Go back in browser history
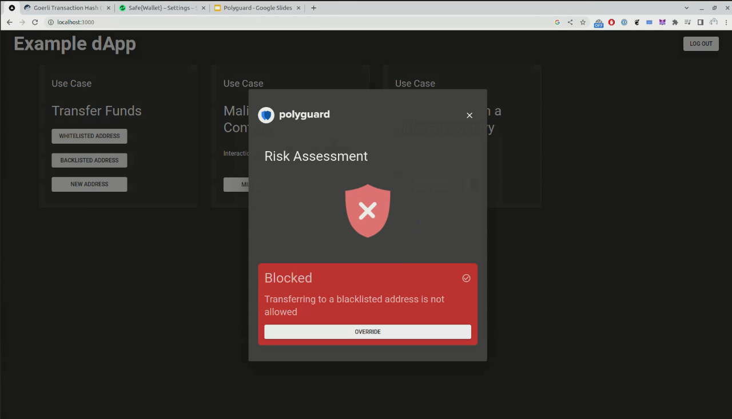This screenshot has height=419, width=732. pyautogui.click(x=9, y=22)
